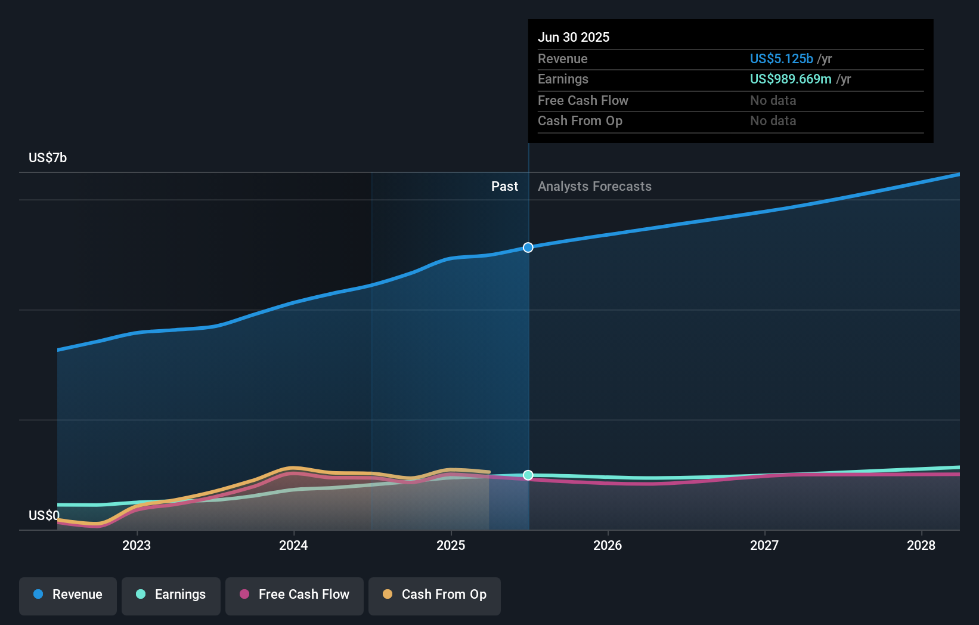Click the 2024 x-axis label
Viewport: 979px width, 625px height.
pyautogui.click(x=293, y=545)
